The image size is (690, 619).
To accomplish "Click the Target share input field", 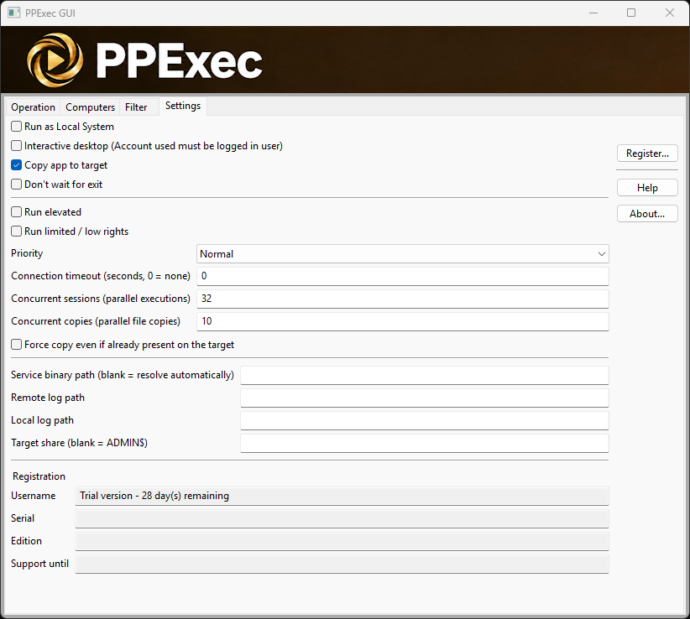I will click(x=425, y=443).
